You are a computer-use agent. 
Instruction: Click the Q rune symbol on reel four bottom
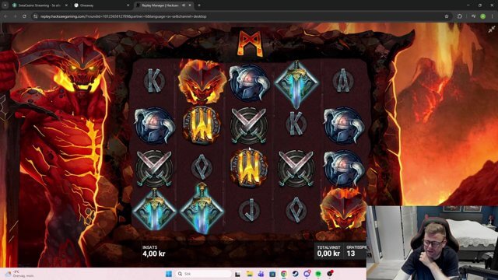(x=296, y=209)
